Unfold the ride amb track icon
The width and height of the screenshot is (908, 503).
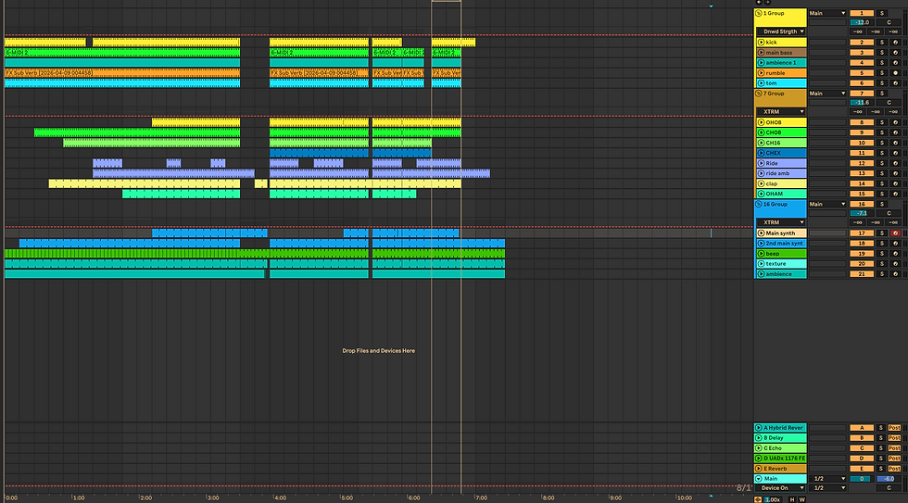pos(761,173)
